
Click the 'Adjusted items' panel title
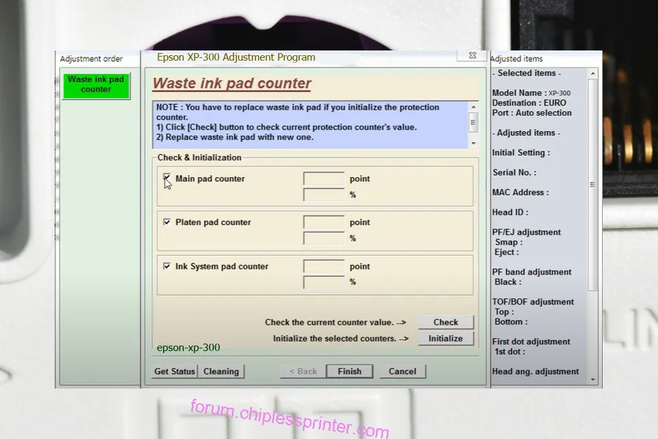[516, 59]
